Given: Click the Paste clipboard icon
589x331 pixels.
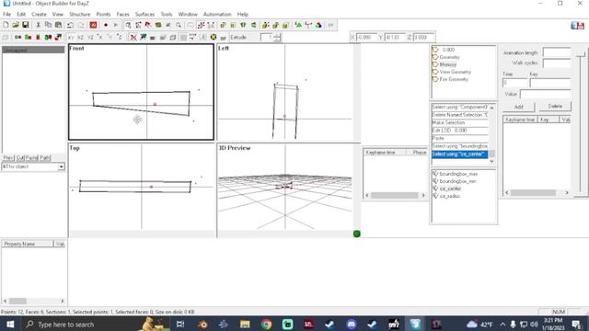Looking at the screenshot, I should [58, 25].
